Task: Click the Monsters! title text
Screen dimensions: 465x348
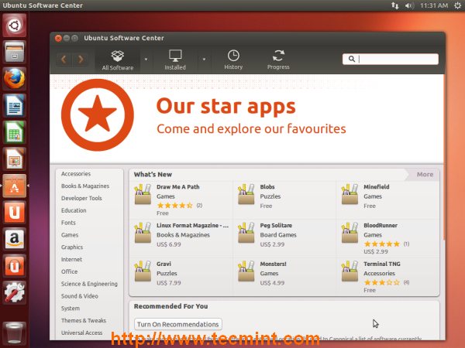Action: tap(273, 264)
